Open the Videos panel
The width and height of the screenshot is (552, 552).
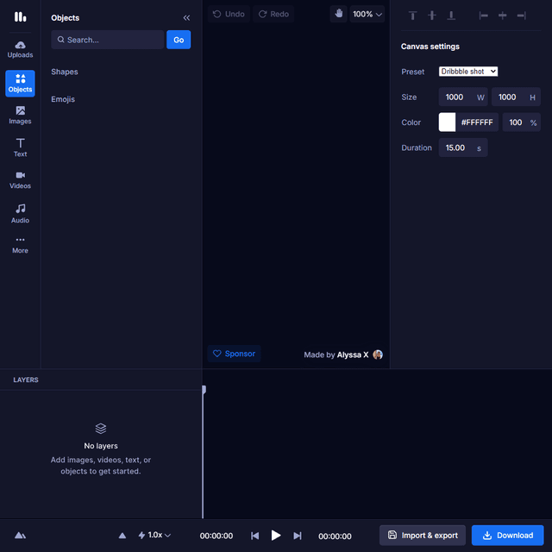click(20, 179)
